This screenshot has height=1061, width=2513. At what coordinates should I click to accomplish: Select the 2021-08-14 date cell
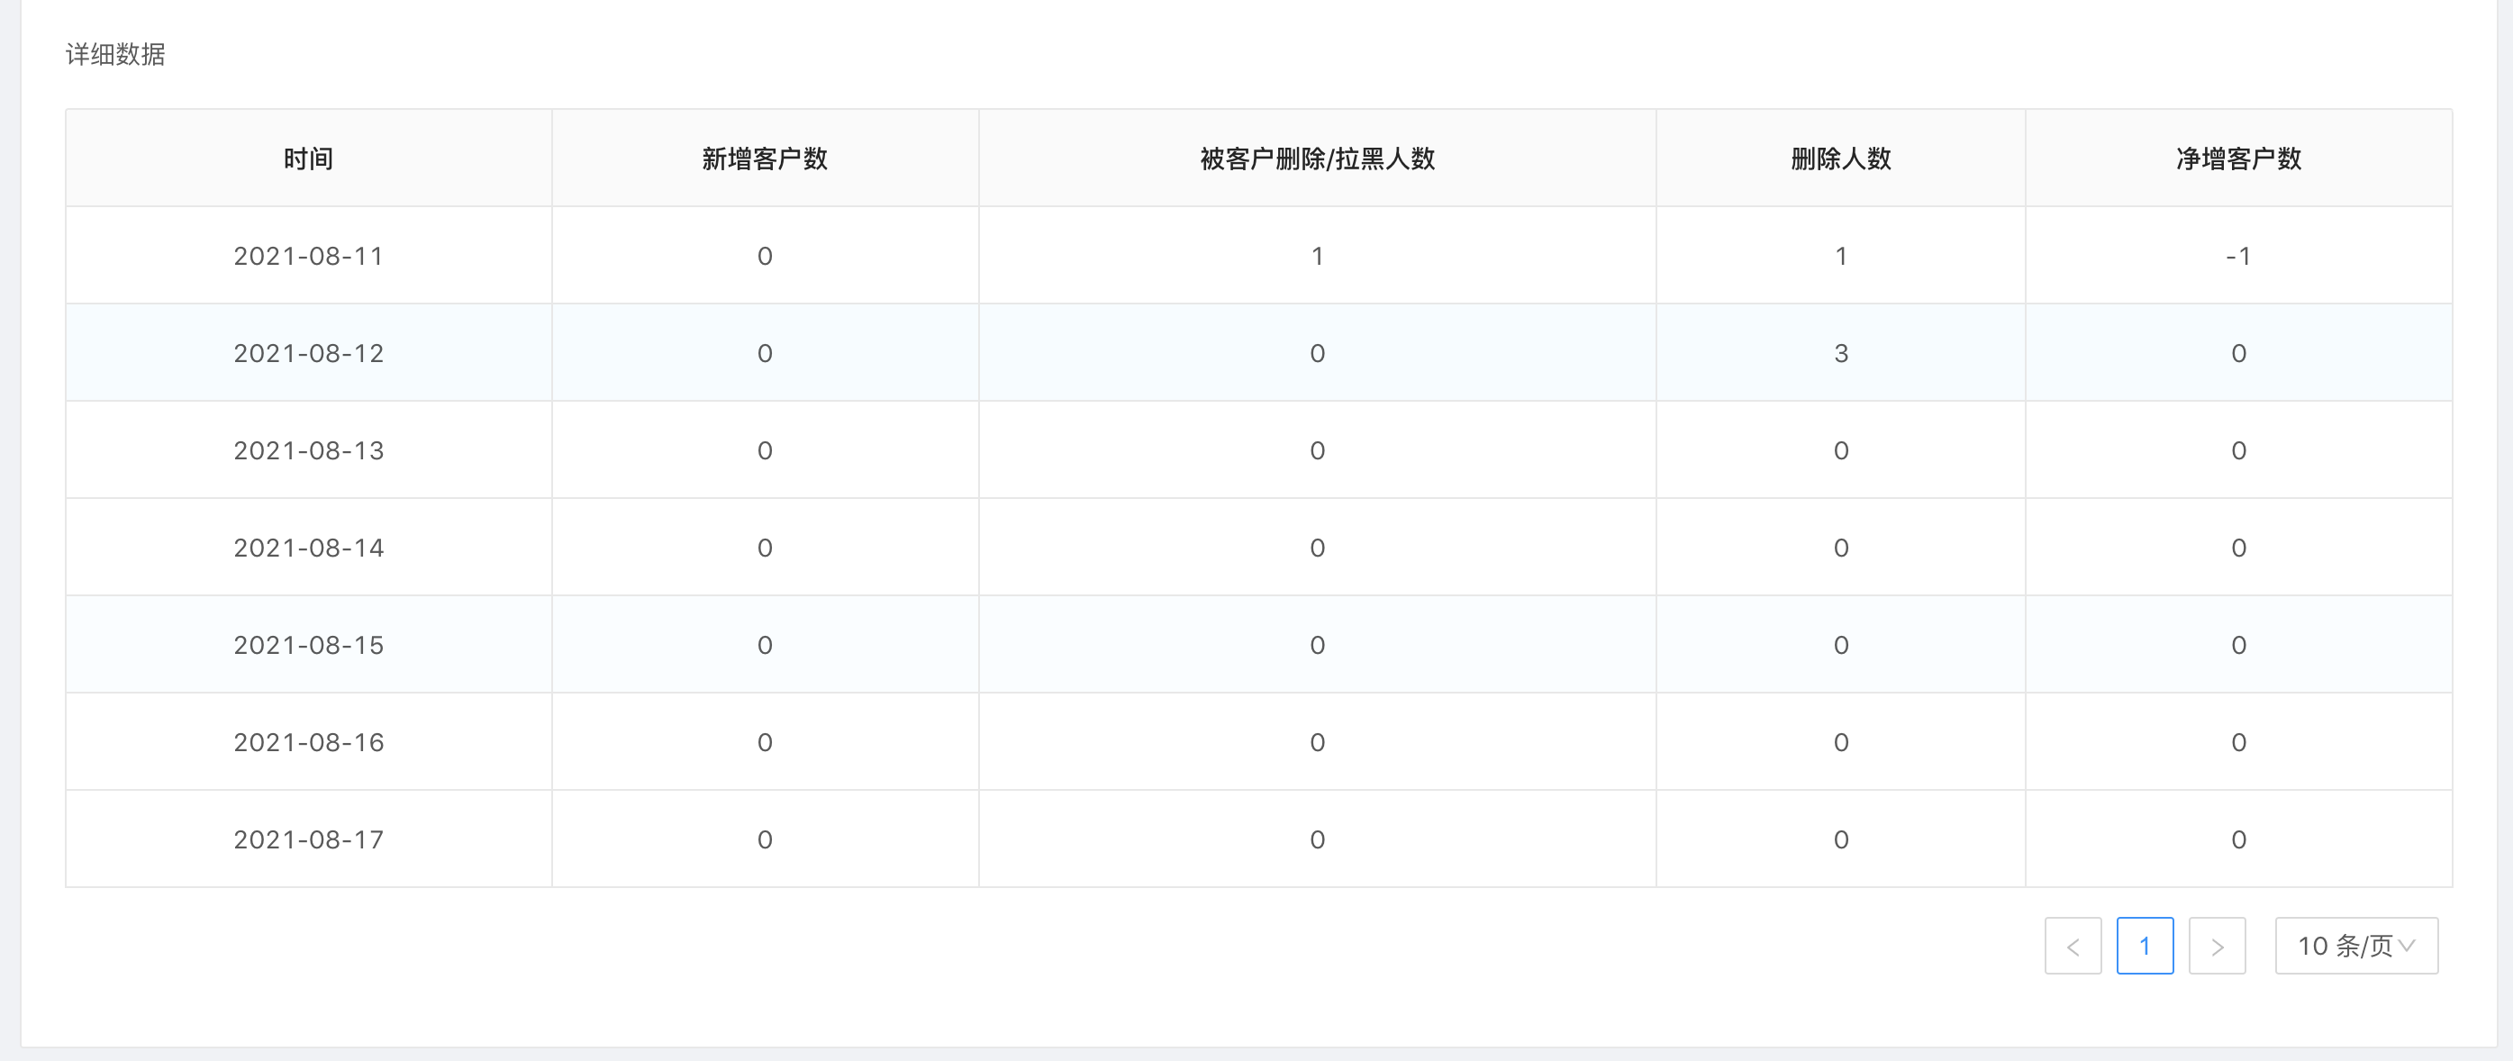pyautogui.click(x=308, y=548)
